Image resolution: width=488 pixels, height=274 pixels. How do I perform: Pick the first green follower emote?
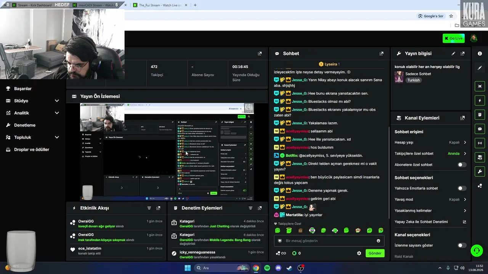point(278,230)
